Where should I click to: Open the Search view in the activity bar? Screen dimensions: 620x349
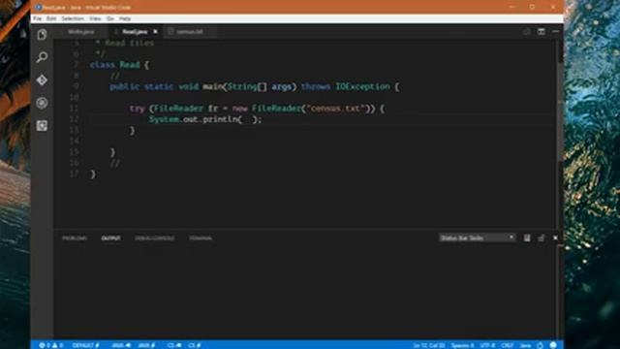(42, 57)
